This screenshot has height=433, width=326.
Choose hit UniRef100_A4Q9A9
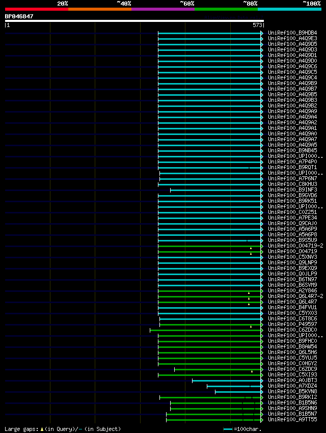click(292, 111)
